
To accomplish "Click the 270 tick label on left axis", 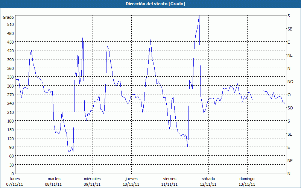I will 9,94.
